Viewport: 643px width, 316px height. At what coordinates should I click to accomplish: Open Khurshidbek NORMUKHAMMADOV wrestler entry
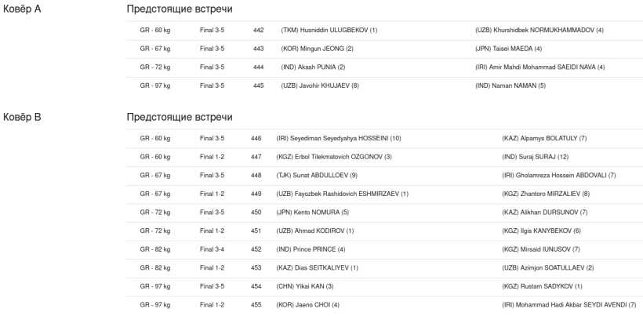pyautogui.click(x=539, y=31)
